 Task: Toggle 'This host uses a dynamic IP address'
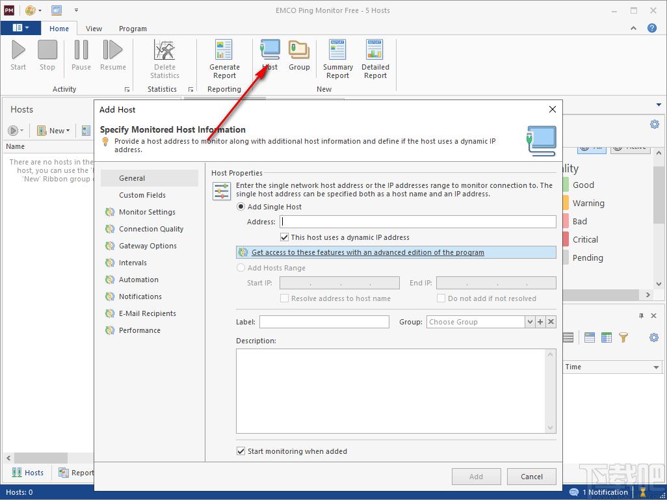click(x=284, y=237)
